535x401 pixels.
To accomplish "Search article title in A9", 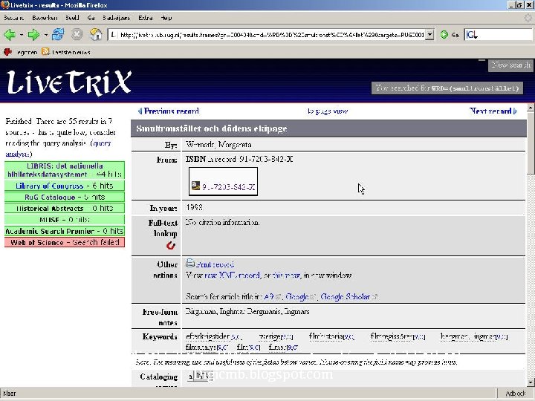I will point(269,296).
